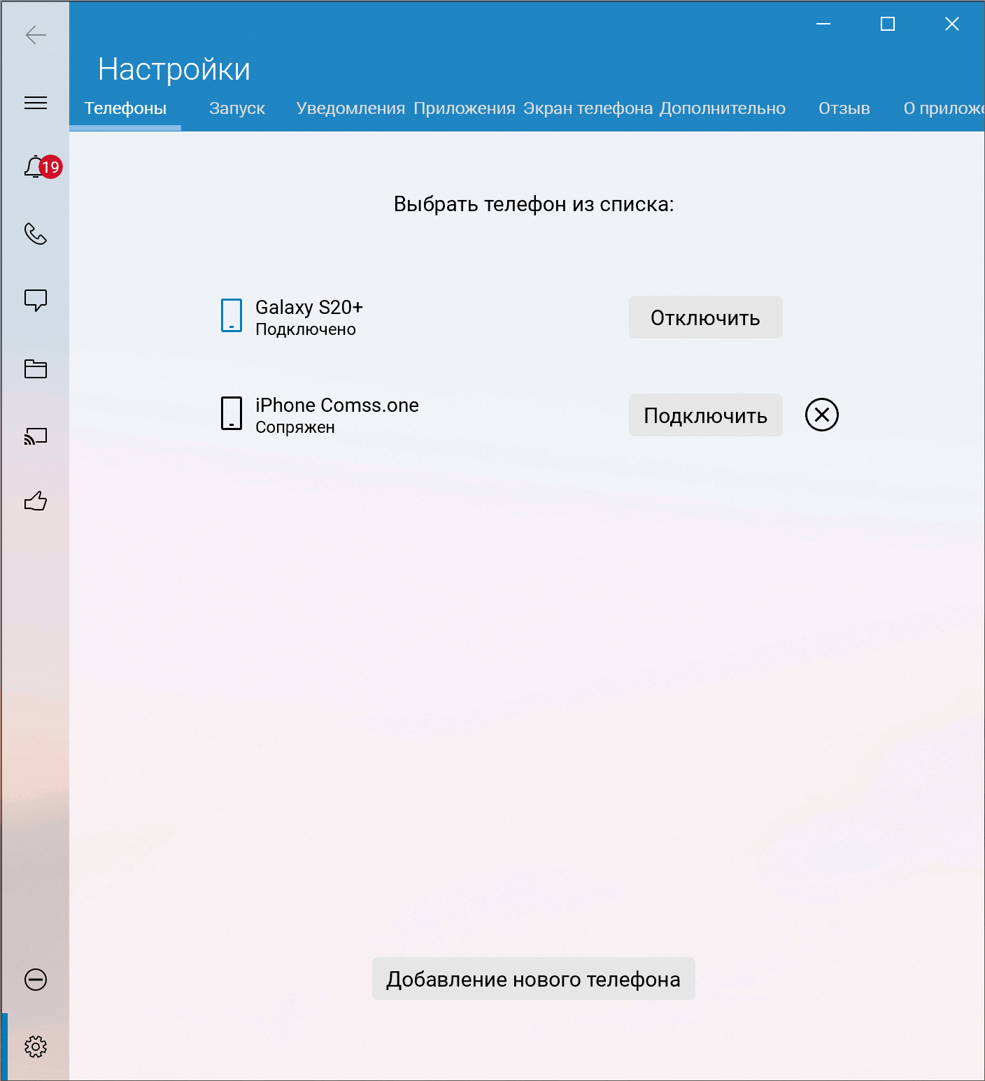Open the files folder icon in sidebar
Screen dimensions: 985x1081
click(x=36, y=368)
